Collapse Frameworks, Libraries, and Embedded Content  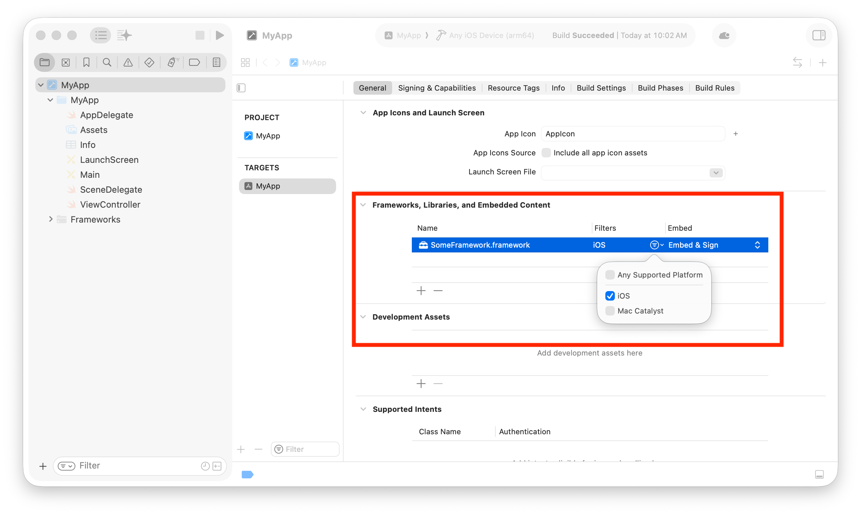point(363,205)
